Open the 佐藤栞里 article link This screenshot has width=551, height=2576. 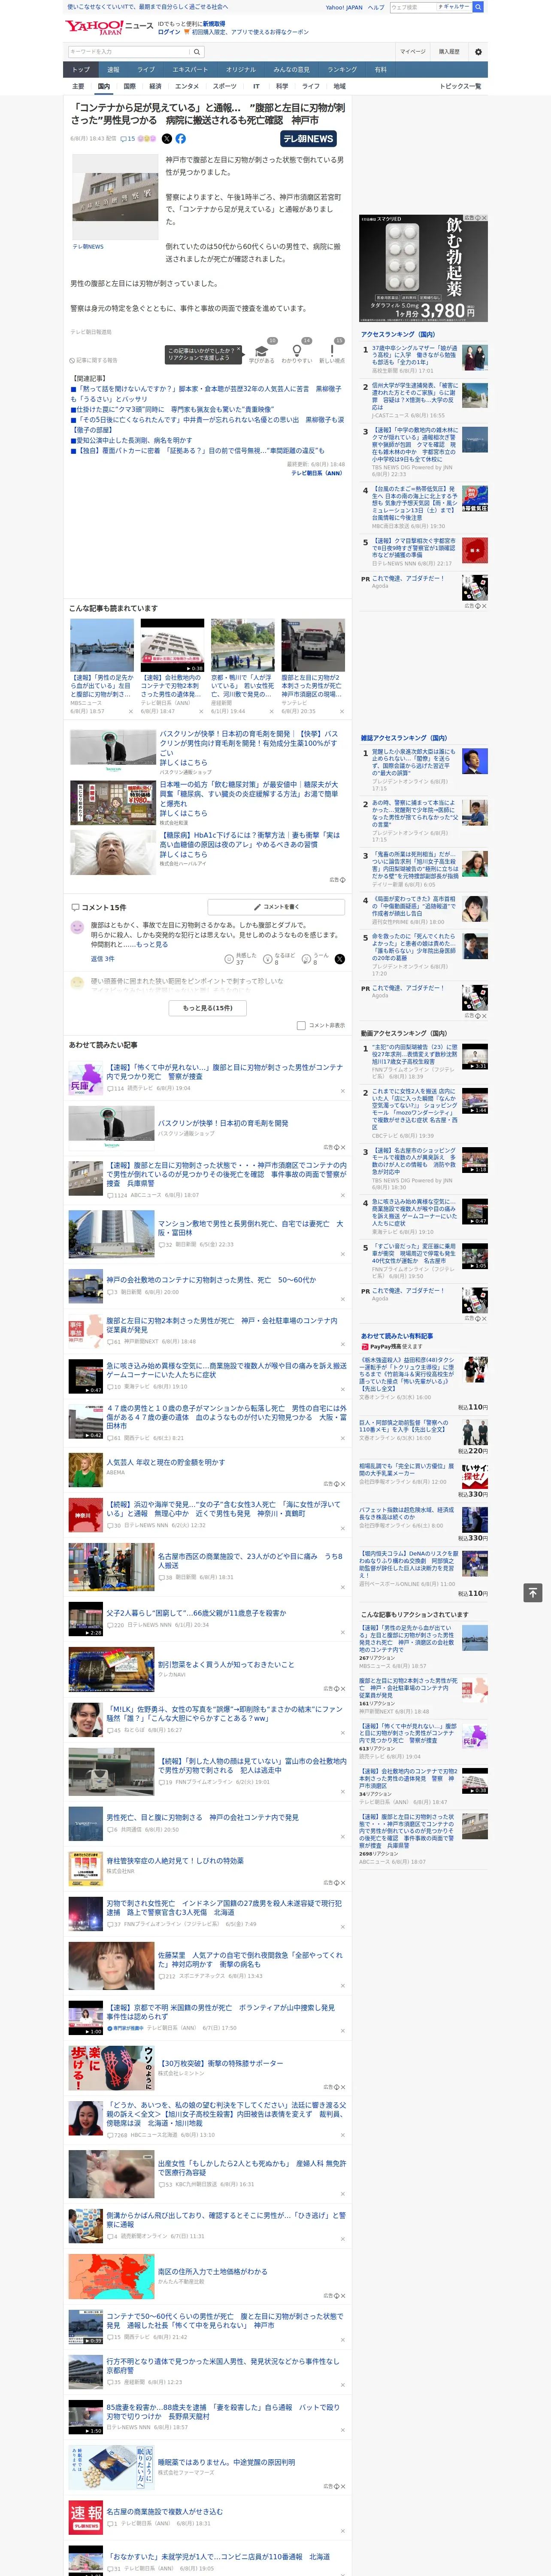point(250,1958)
